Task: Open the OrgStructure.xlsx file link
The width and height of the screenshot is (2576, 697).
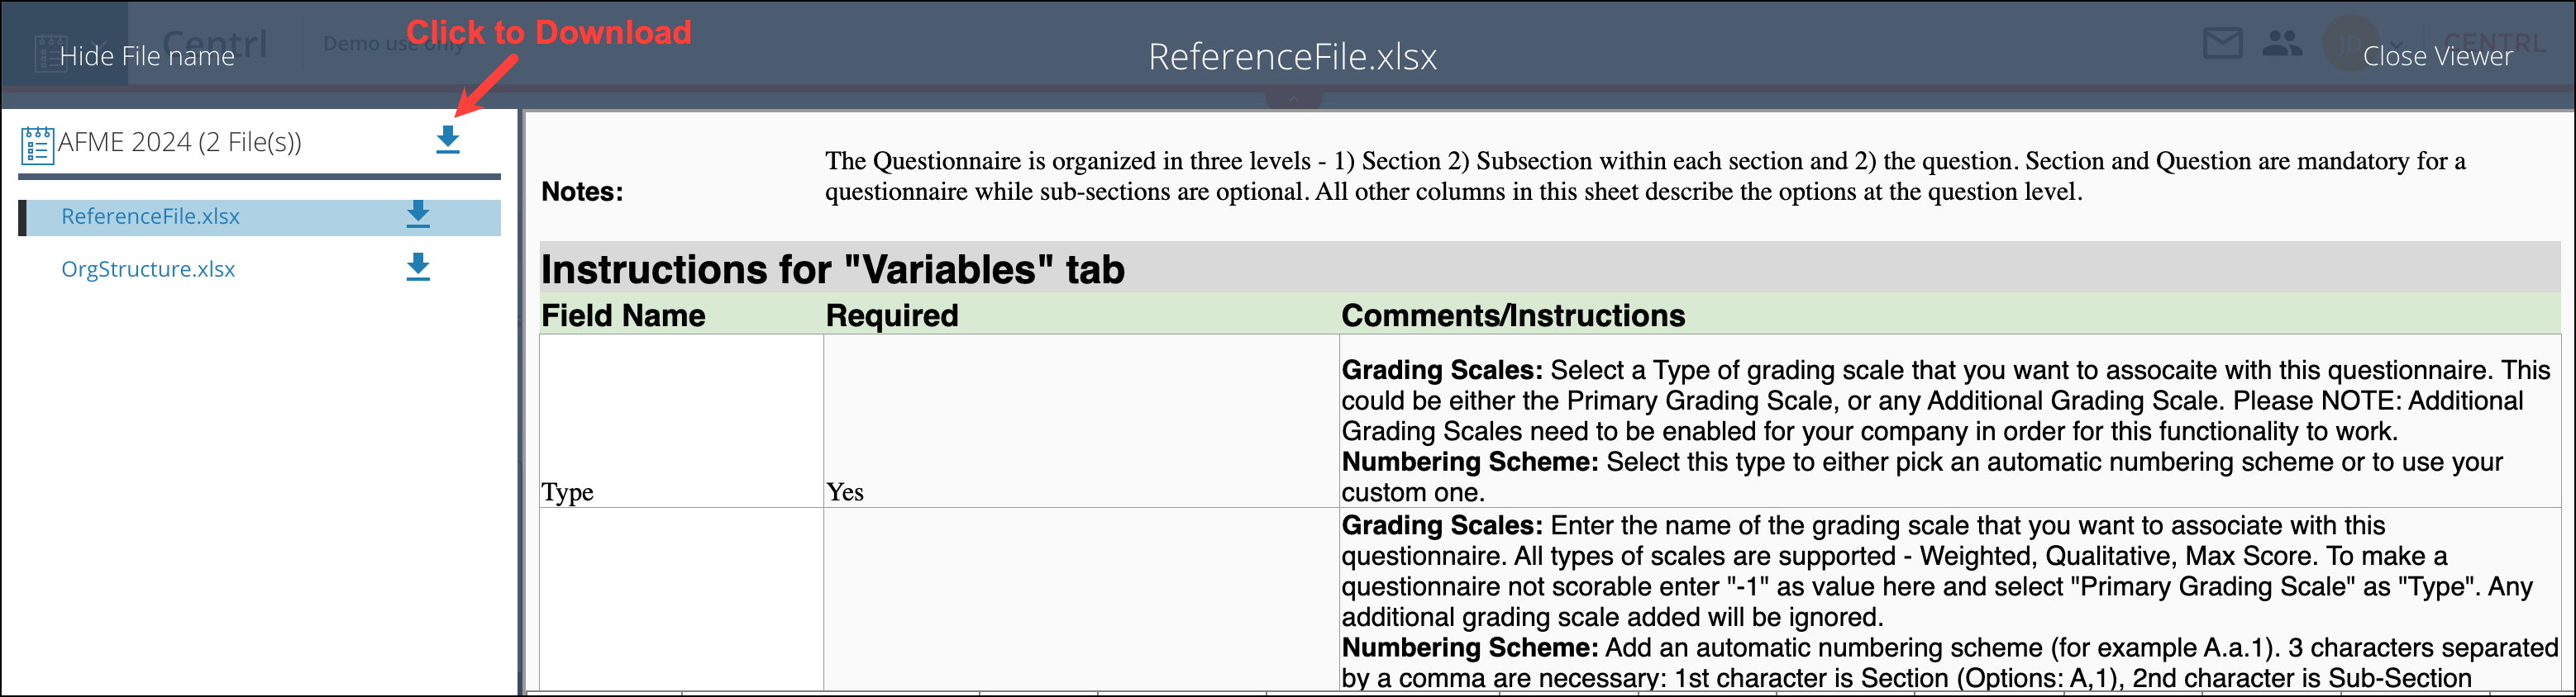Action: pyautogui.click(x=148, y=268)
